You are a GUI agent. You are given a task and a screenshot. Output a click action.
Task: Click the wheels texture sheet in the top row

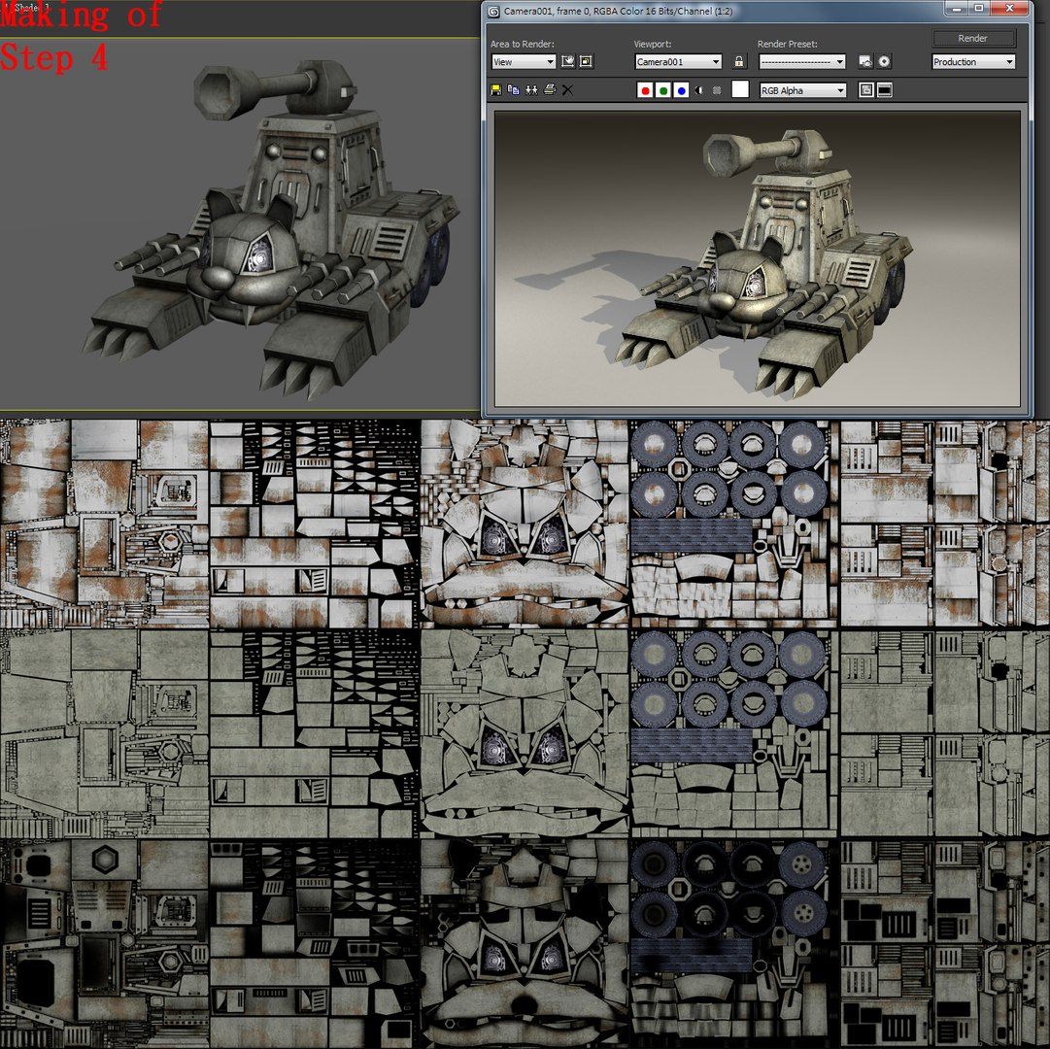(734, 523)
